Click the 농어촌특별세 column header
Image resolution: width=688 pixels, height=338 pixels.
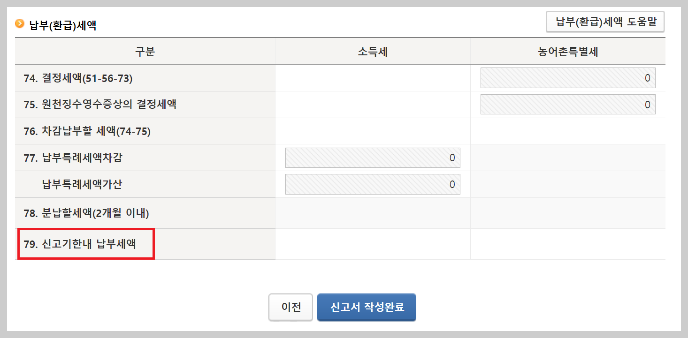567,51
